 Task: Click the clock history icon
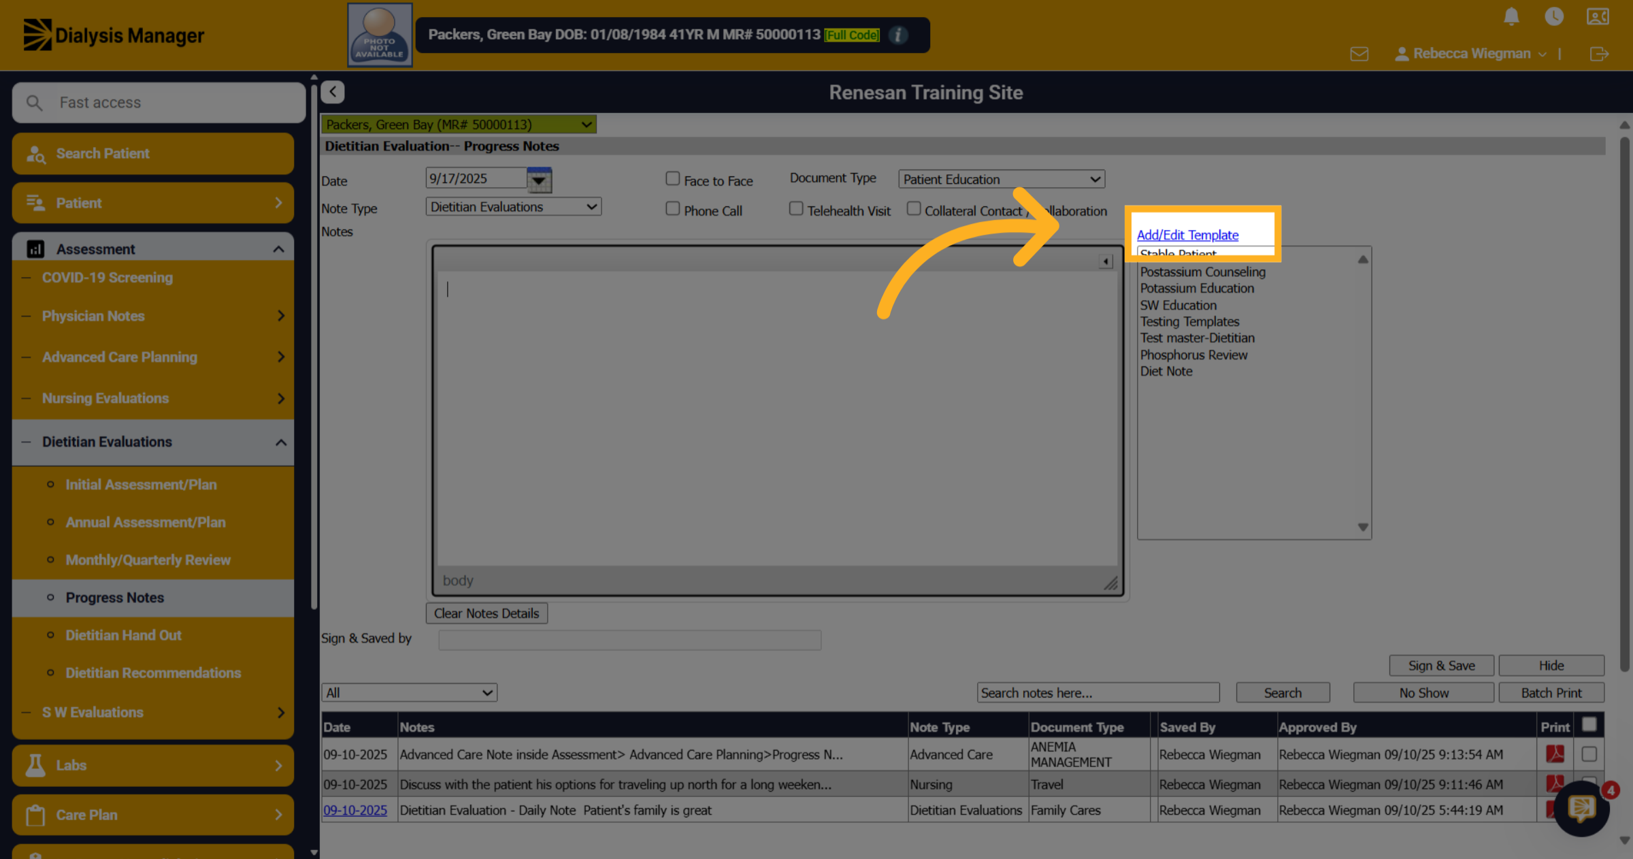click(x=1554, y=16)
